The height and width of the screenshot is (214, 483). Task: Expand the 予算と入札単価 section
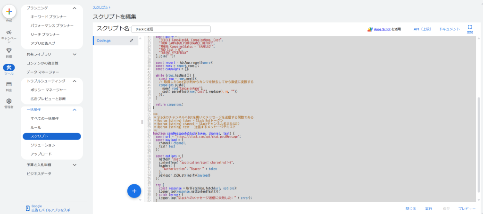75,165
